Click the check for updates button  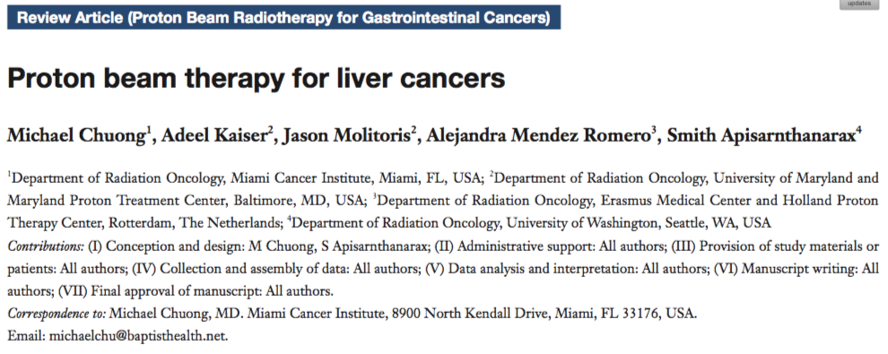pyautogui.click(x=859, y=4)
